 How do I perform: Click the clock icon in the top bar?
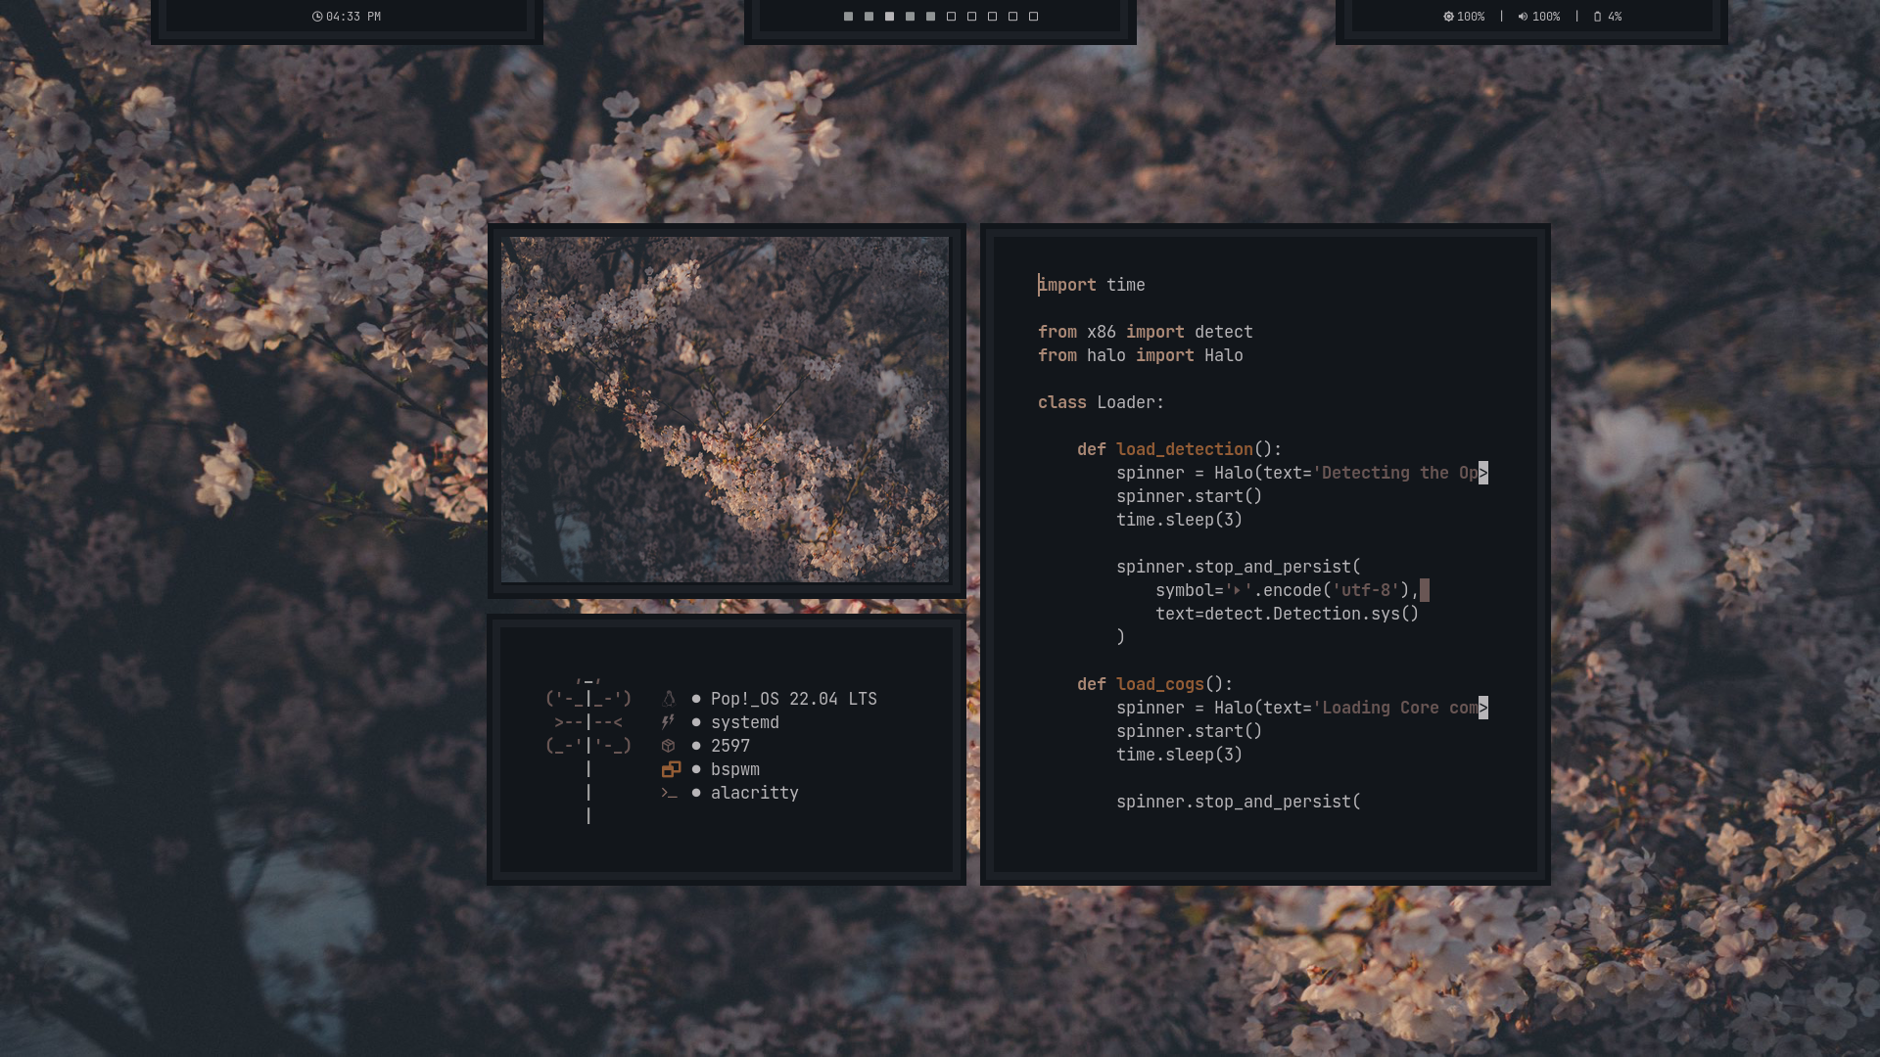point(317,17)
